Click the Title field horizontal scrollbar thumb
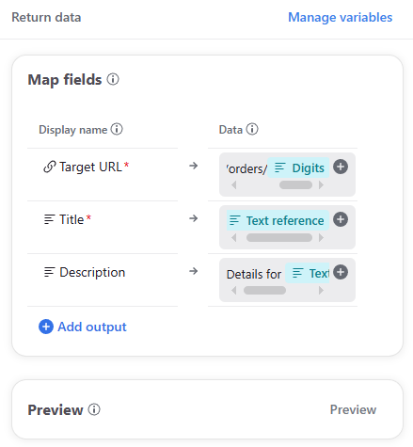Viewport: 413px width, 447px height. [x=279, y=238]
